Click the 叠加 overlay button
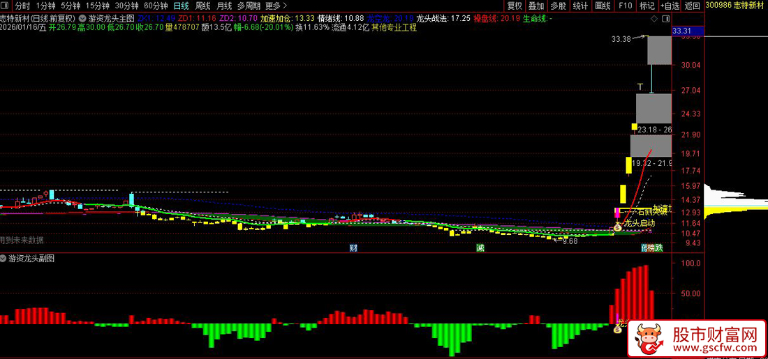Viewport: 768px width, 359px height. 536,6
